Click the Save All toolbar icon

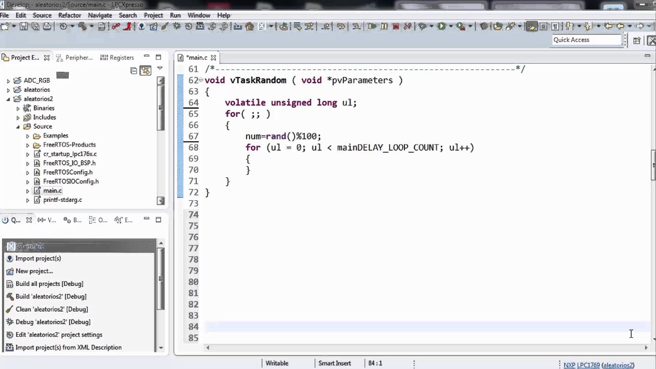click(35, 26)
